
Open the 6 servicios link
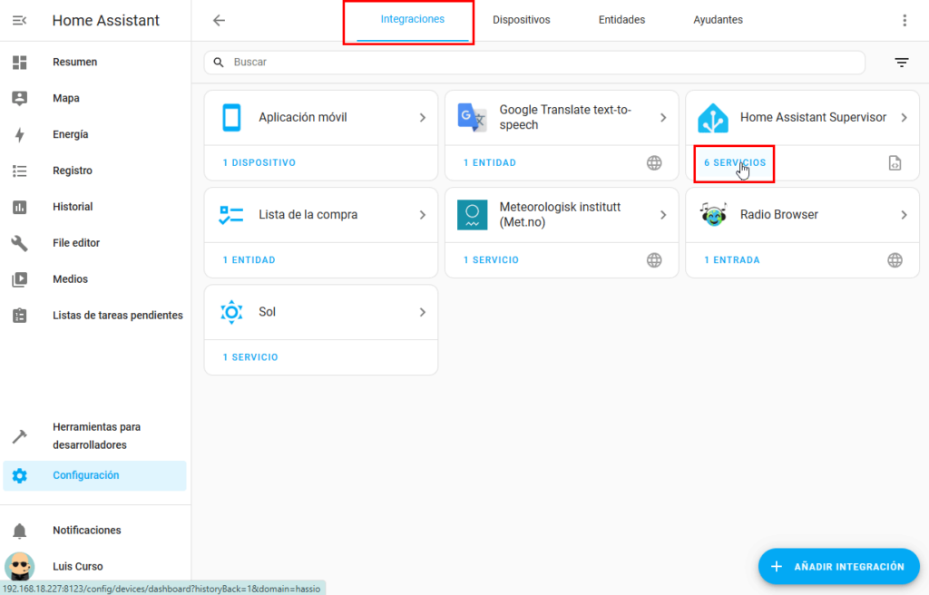click(x=735, y=163)
